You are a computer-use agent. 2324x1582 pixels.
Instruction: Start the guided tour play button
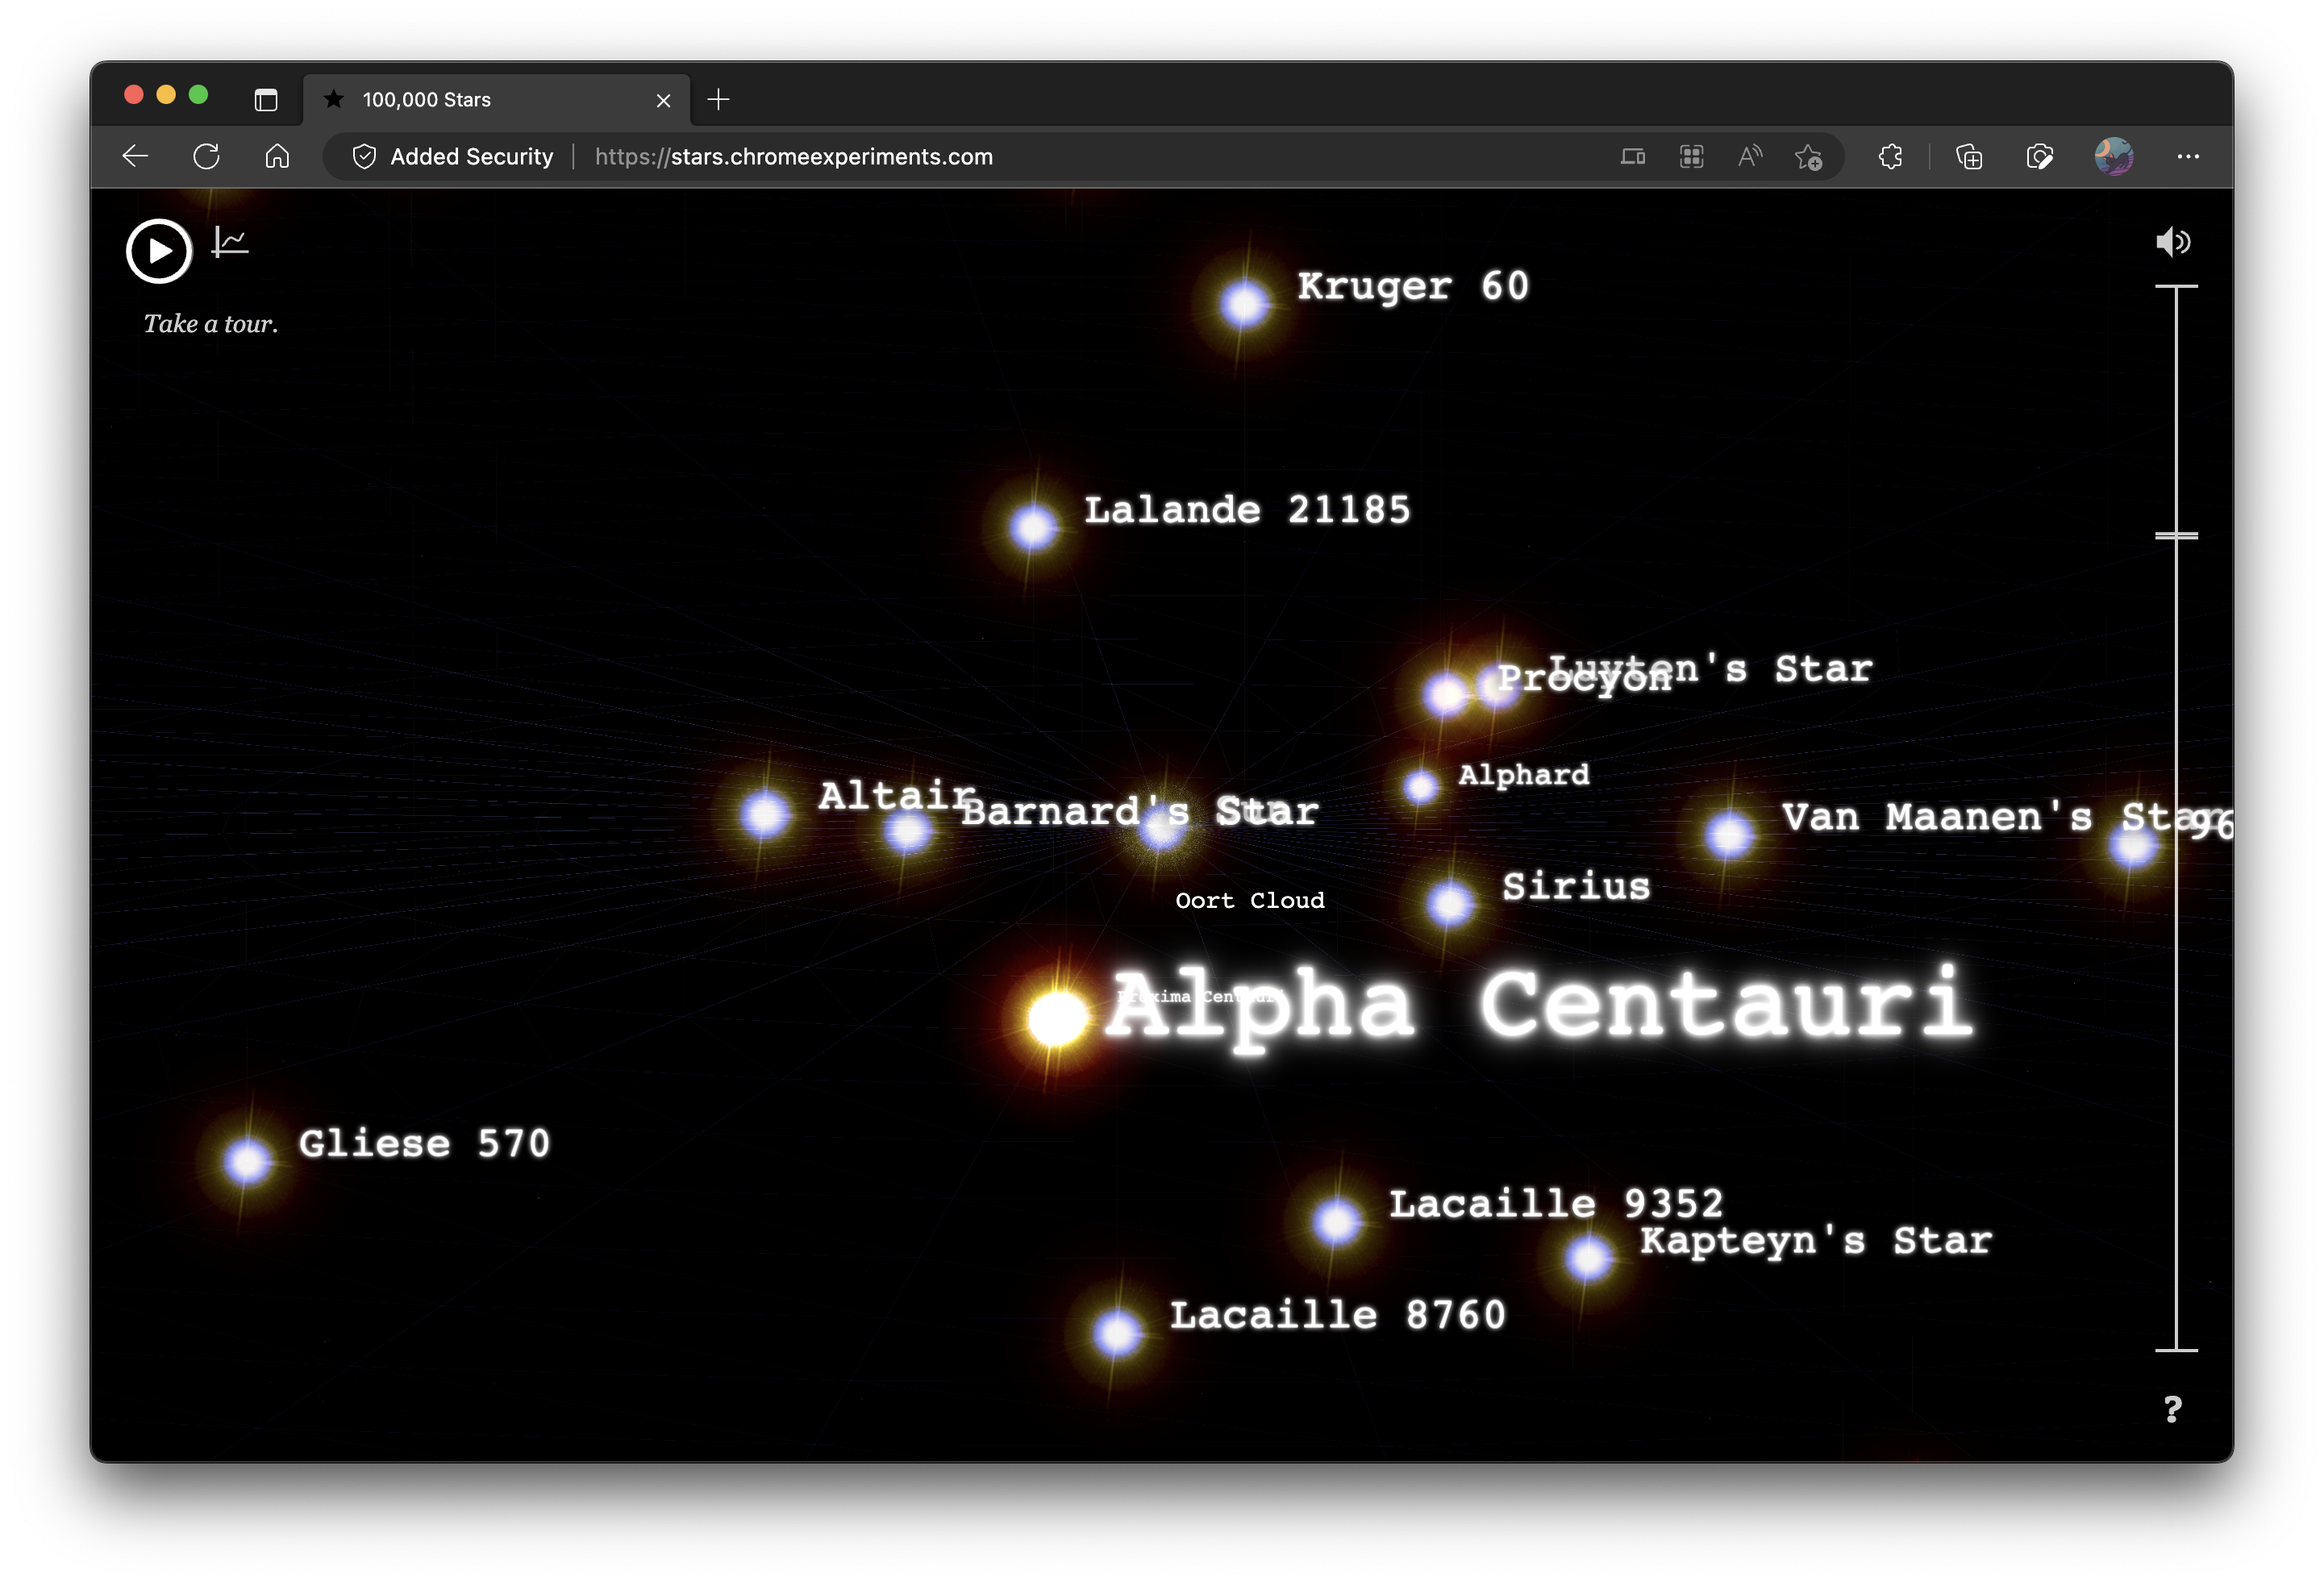point(158,251)
